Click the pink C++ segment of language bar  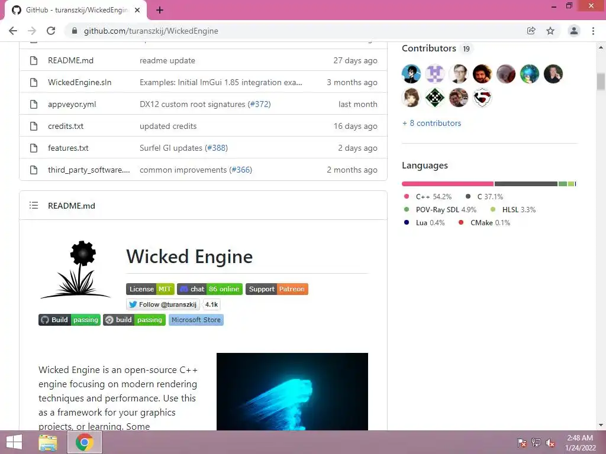click(447, 184)
